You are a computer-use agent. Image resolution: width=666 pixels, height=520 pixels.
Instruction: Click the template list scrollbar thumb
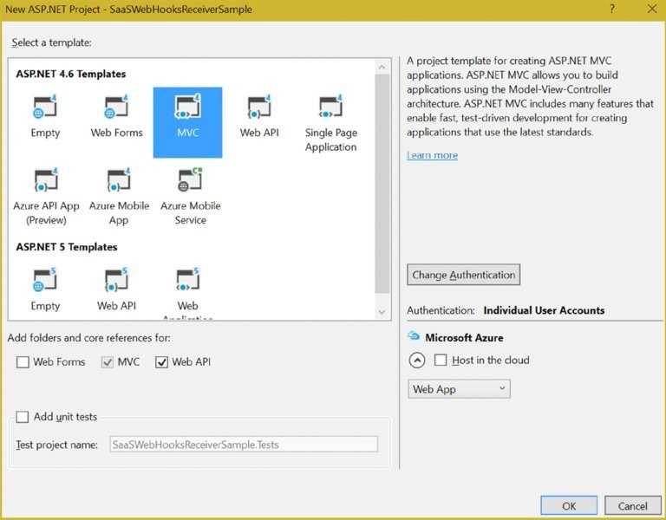pos(382,184)
